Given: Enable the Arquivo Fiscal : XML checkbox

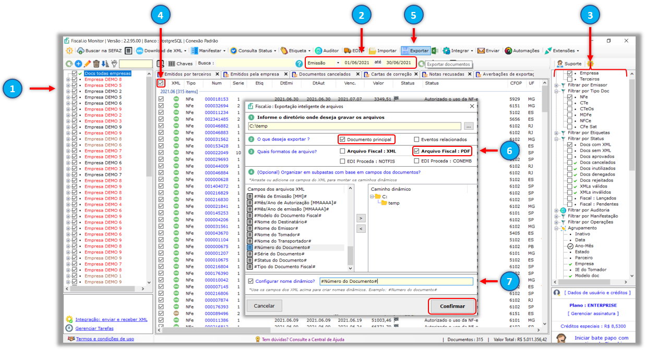Looking at the screenshot, I should pyautogui.click(x=342, y=152).
